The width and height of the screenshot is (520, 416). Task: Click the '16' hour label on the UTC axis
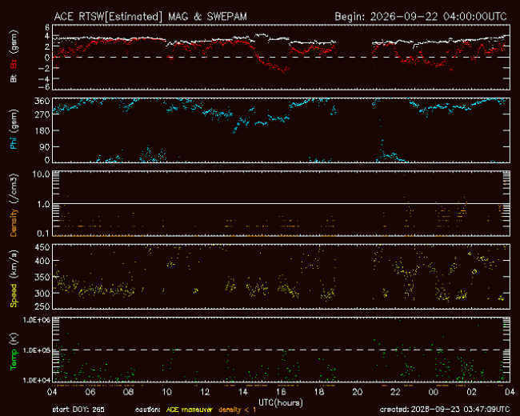(x=282, y=392)
